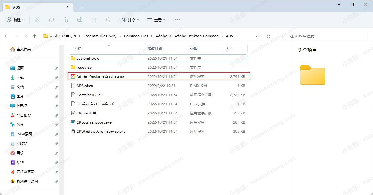The width and height of the screenshot is (373, 195).
Task: Select 下载 (Downloads) in sidebar
Action: coord(20,78)
